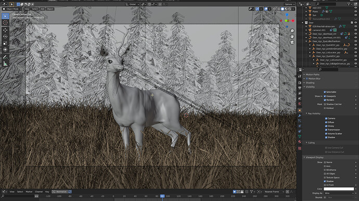Open timeline Key menu
359x201 pixels.
pyautogui.click(x=47, y=192)
